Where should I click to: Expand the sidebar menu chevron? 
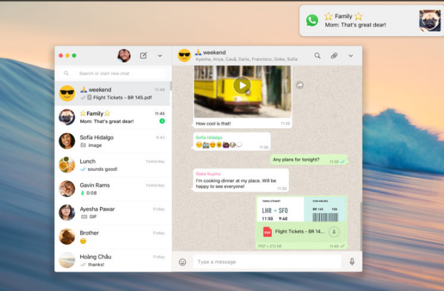(159, 56)
